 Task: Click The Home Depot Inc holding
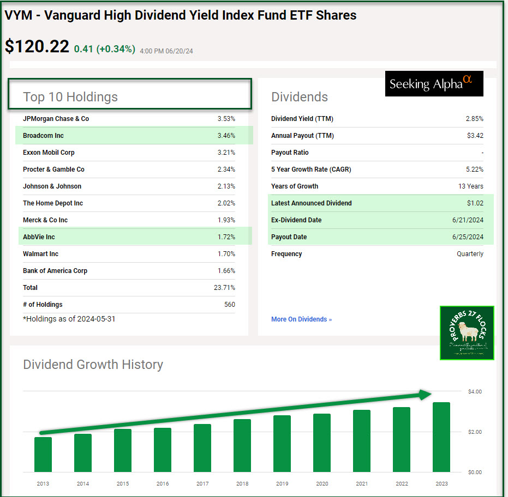point(53,203)
